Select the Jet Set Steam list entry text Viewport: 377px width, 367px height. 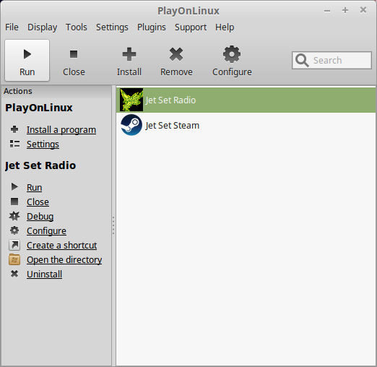click(172, 125)
